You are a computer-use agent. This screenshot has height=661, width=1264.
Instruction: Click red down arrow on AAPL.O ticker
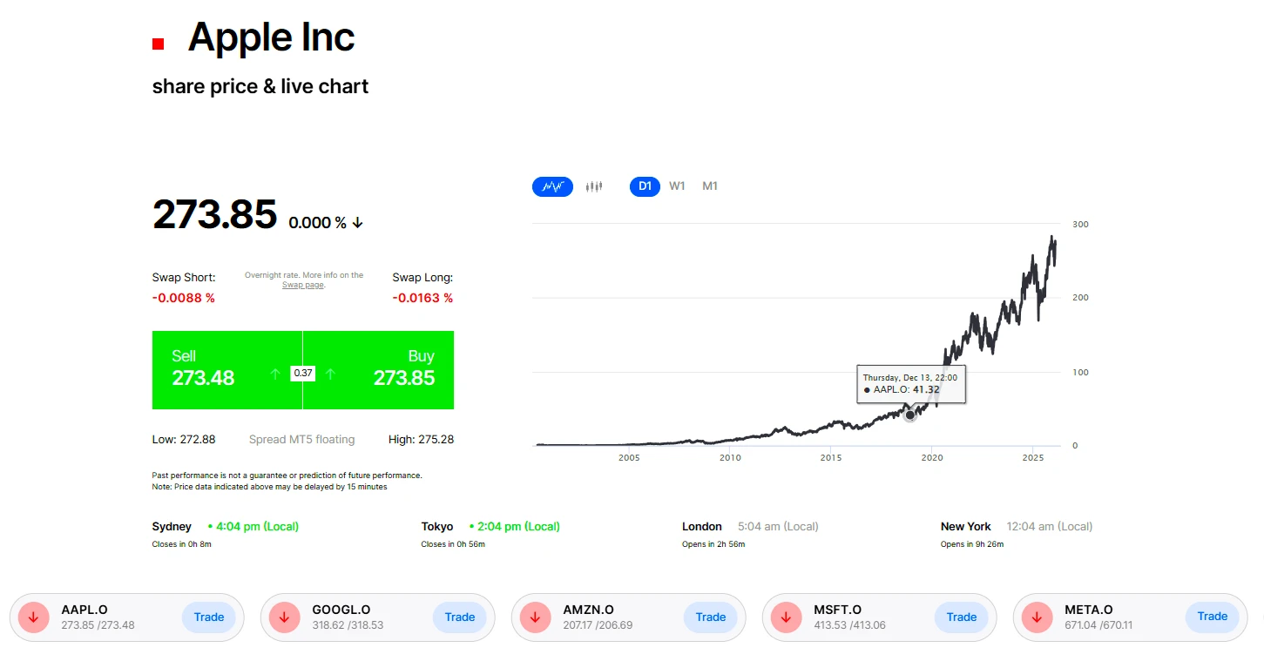(33, 617)
